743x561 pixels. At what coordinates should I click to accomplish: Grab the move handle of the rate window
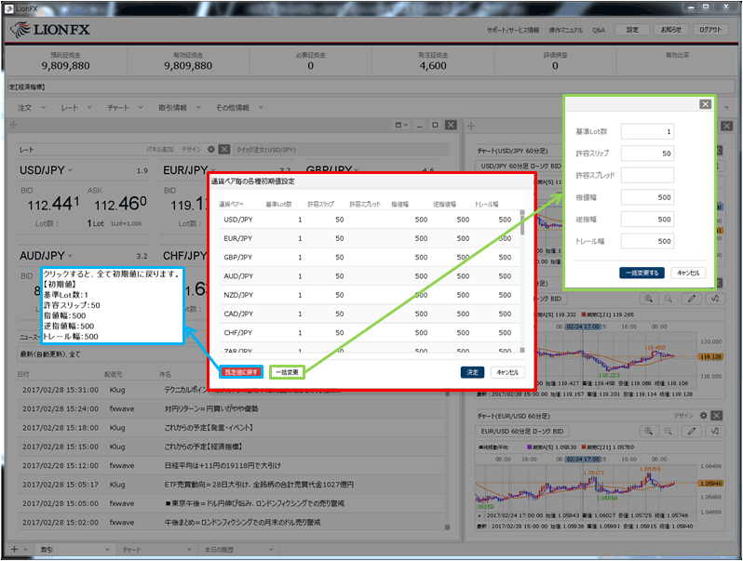click(x=13, y=125)
